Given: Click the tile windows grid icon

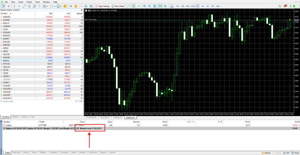Looking at the screenshot, I should (x=155, y=6).
